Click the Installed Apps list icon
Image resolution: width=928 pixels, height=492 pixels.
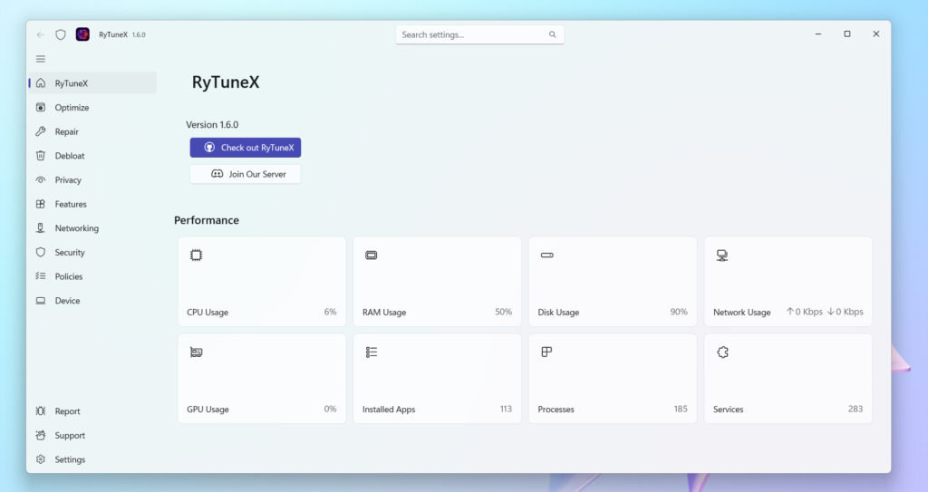(372, 352)
